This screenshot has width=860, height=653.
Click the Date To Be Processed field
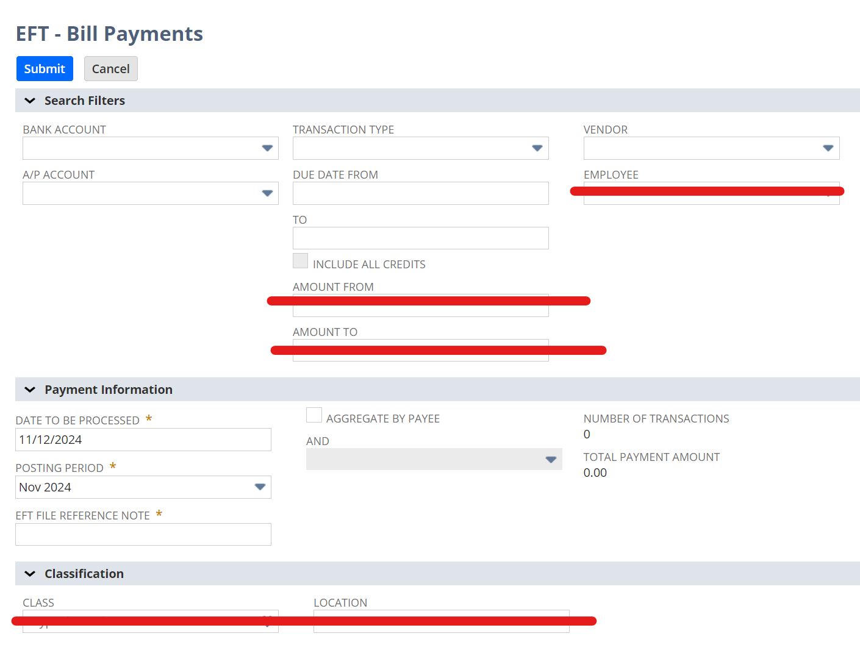143,439
